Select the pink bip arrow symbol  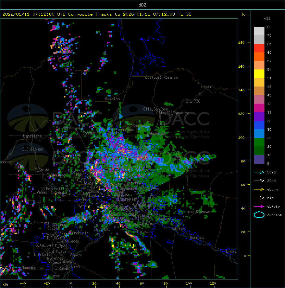coord(259,198)
